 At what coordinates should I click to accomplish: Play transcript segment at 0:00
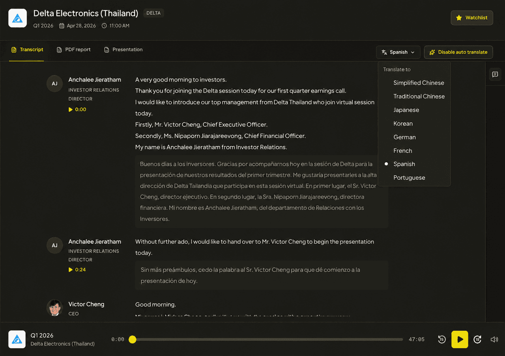coord(77,109)
